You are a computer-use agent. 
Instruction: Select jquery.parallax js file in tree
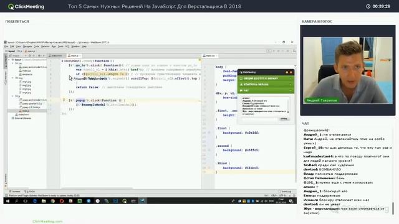pos(31,104)
